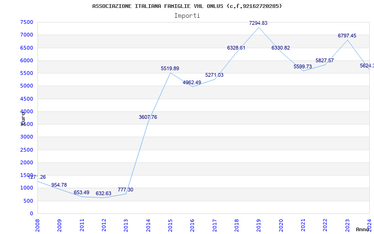Image resolution: width=374 pixels, height=234 pixels.
Task: Click year 2015 on the x-axis
Action: click(x=170, y=226)
